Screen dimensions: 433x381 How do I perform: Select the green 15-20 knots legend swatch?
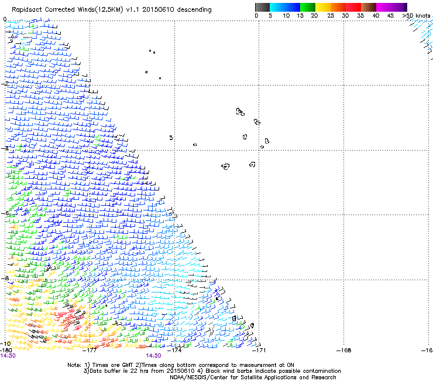(x=307, y=7)
